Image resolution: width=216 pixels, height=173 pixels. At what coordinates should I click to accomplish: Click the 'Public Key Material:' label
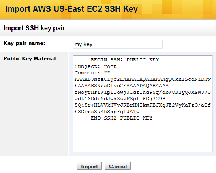click(30, 59)
